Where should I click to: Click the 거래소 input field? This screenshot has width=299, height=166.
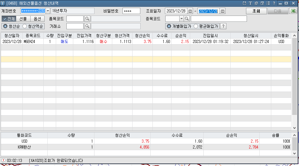tap(75, 26)
